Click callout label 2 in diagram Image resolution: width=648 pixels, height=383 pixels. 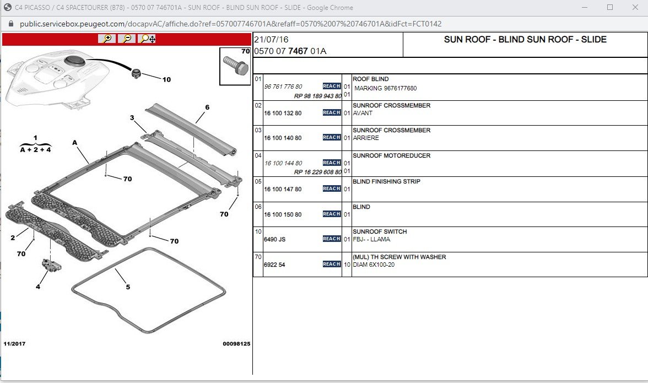click(x=13, y=238)
